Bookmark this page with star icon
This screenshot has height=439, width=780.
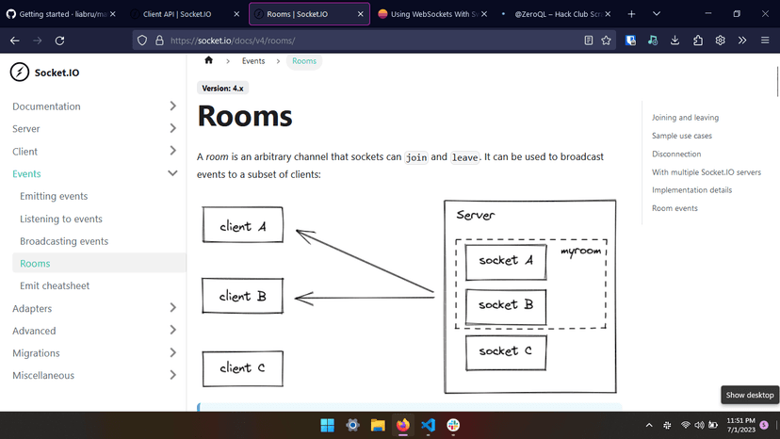tap(607, 41)
